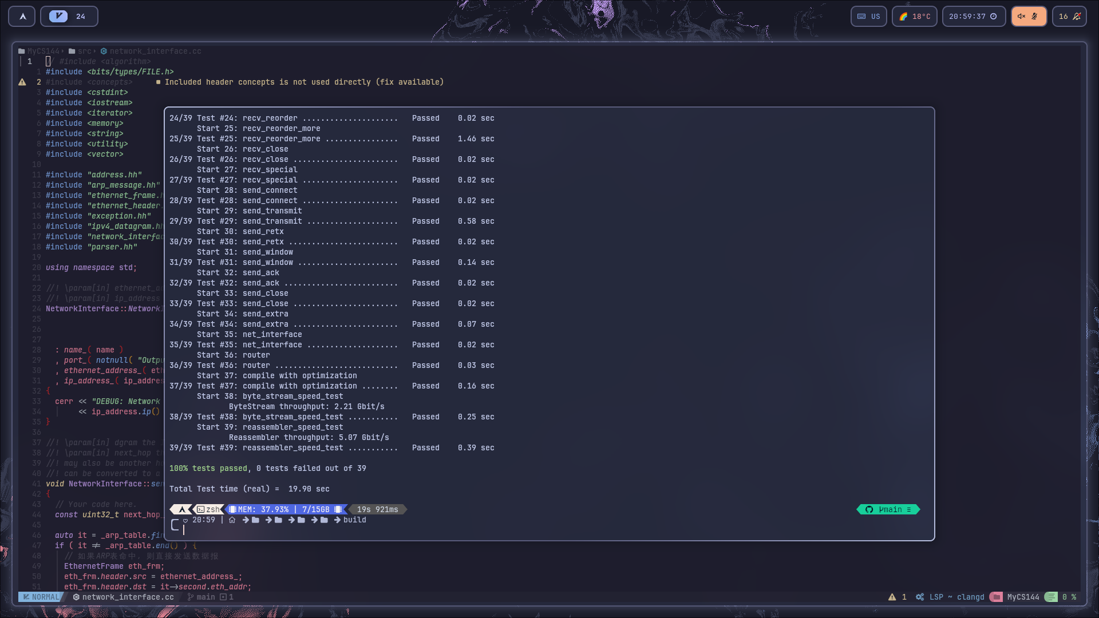Select the Neovim workspace indicator
1099x618 pixels.
click(x=58, y=17)
